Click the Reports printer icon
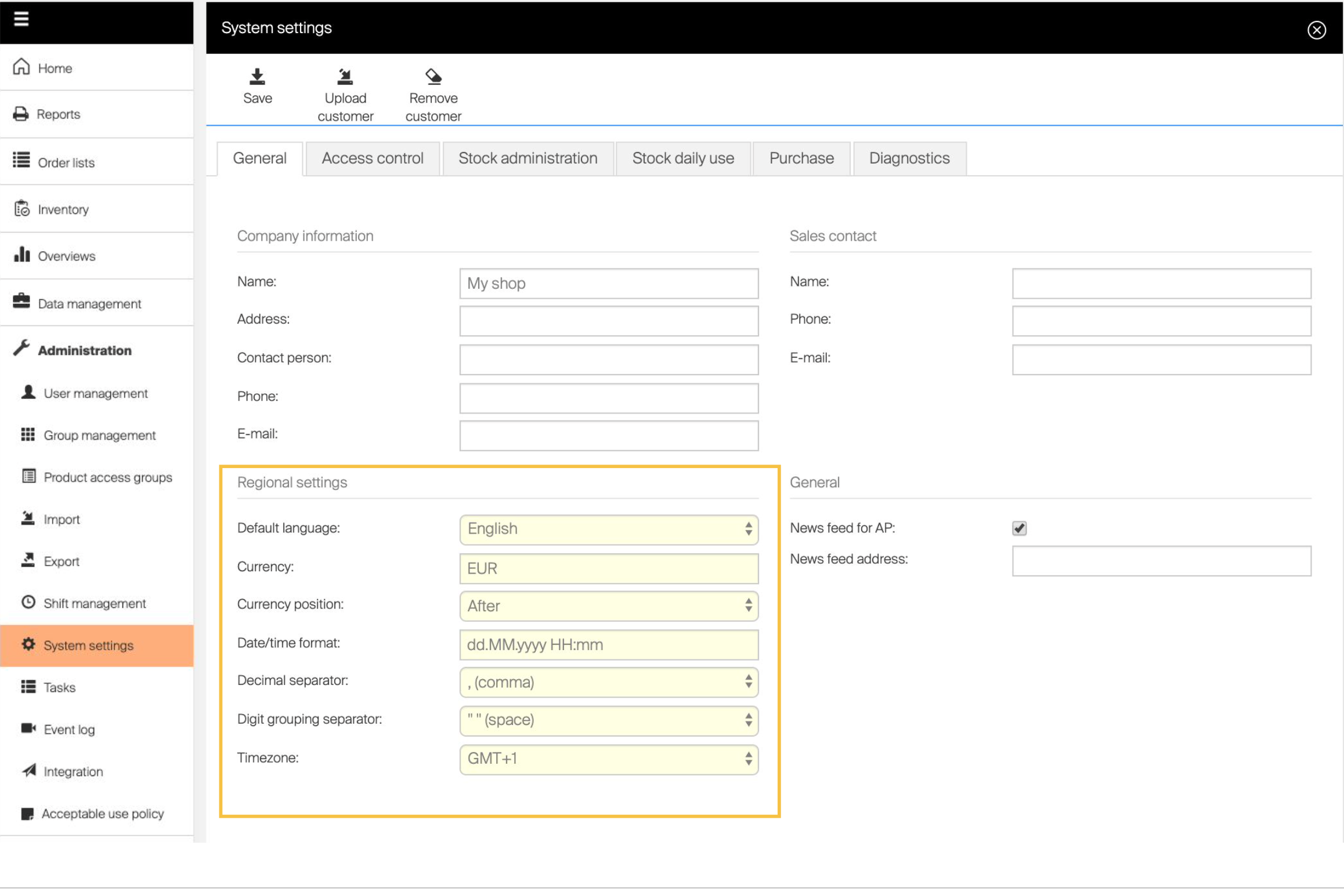Image resolution: width=1344 pixels, height=892 pixels. [x=21, y=114]
